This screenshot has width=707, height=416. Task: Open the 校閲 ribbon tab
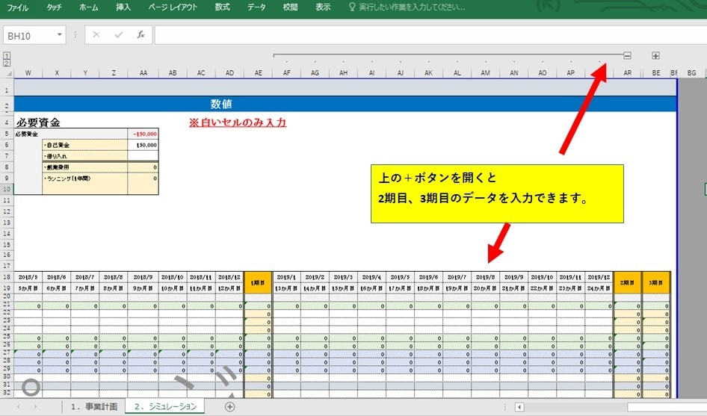[x=290, y=7]
